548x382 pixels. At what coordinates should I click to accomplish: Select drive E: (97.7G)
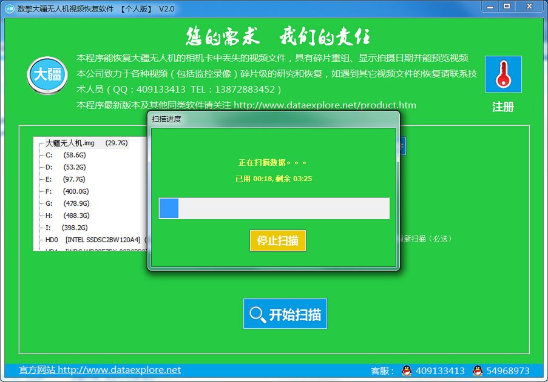point(66,180)
